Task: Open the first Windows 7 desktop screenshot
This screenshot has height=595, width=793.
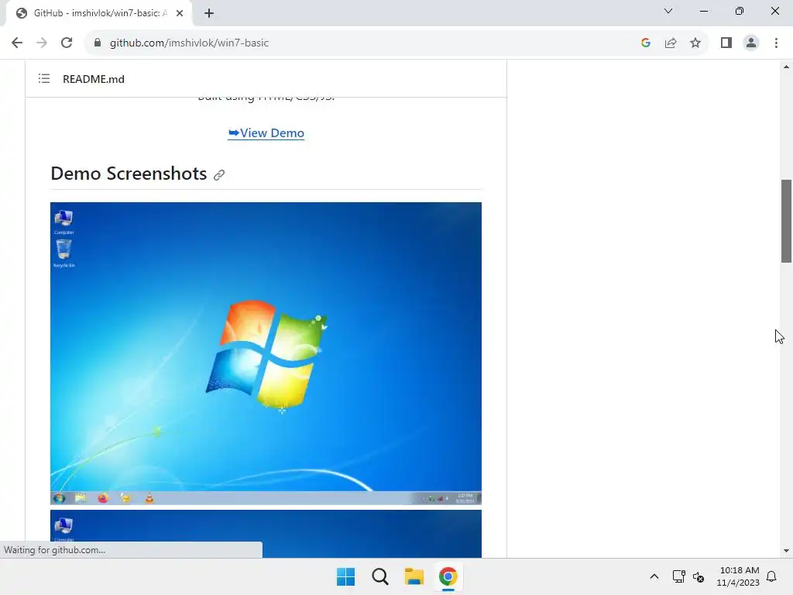Action: 266,353
